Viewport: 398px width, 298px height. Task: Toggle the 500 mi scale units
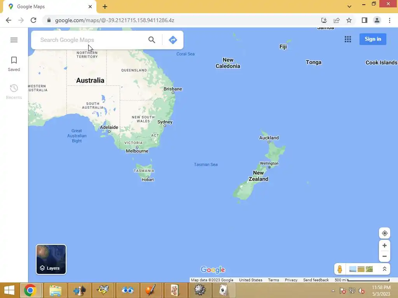click(362, 280)
